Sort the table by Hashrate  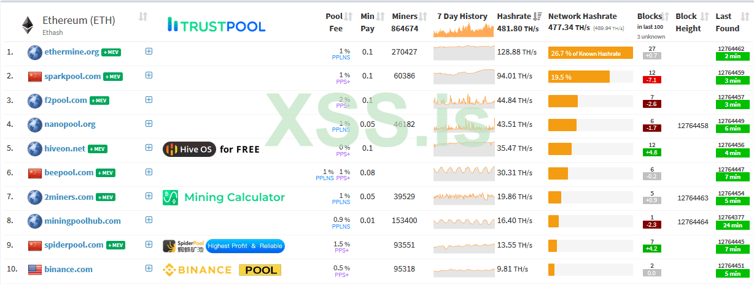click(538, 17)
